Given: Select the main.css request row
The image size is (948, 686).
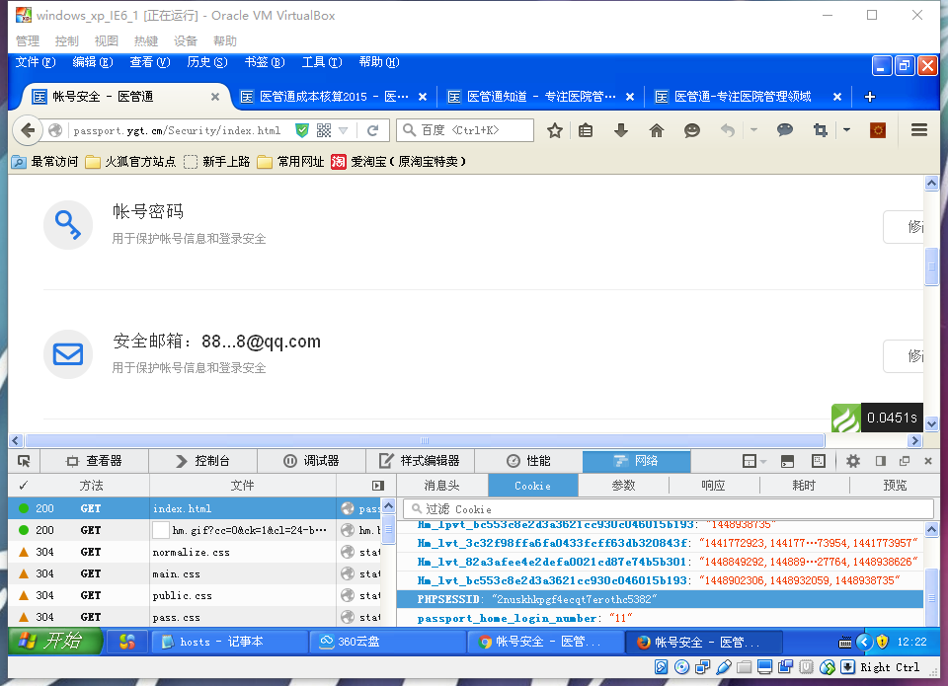Looking at the screenshot, I should pyautogui.click(x=195, y=573).
